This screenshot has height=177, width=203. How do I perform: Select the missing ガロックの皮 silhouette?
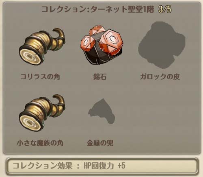coord(162,45)
